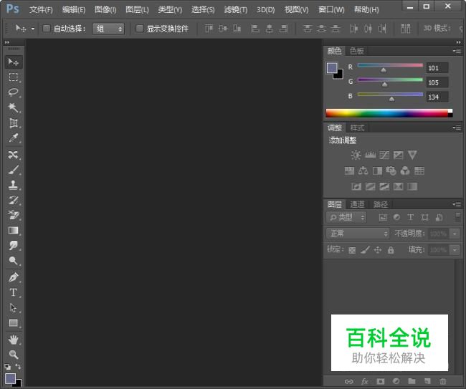The width and height of the screenshot is (466, 389).
Task: Open the 图层(L) menu
Action: tap(137, 9)
